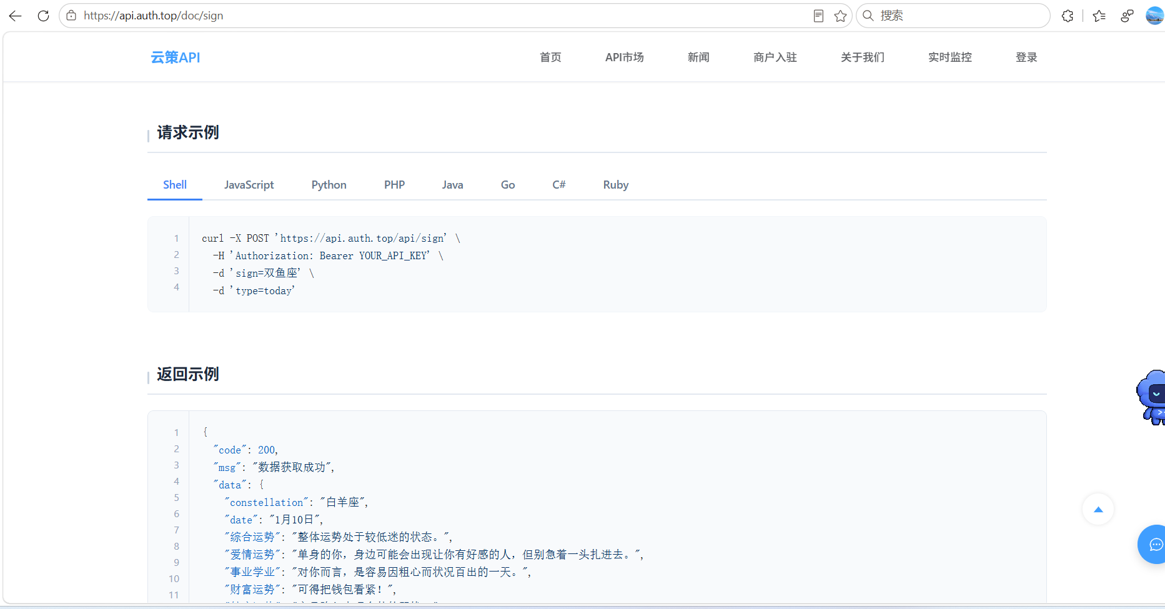1165x609 pixels.
Task: Click the 'type=today' code line
Action: tap(254, 291)
